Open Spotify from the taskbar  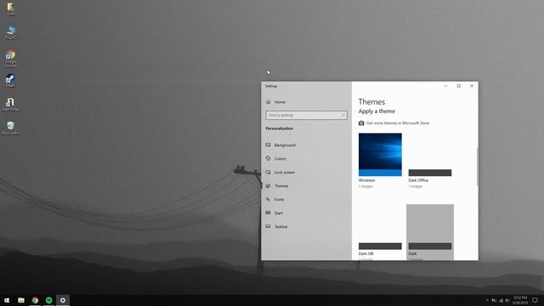[49, 300]
